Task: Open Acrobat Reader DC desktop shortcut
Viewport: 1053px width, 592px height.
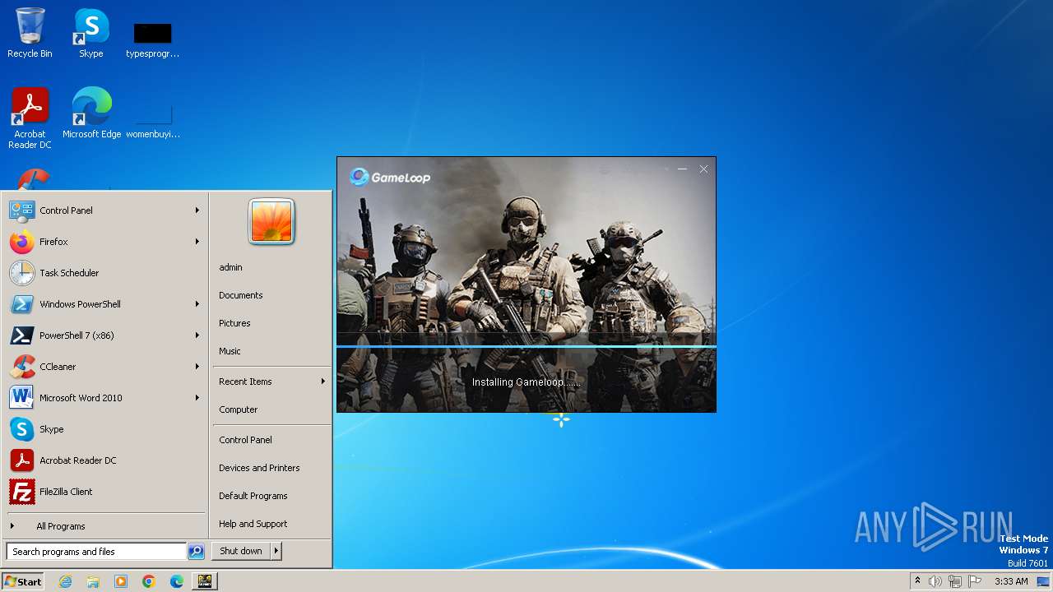Action: [30, 118]
